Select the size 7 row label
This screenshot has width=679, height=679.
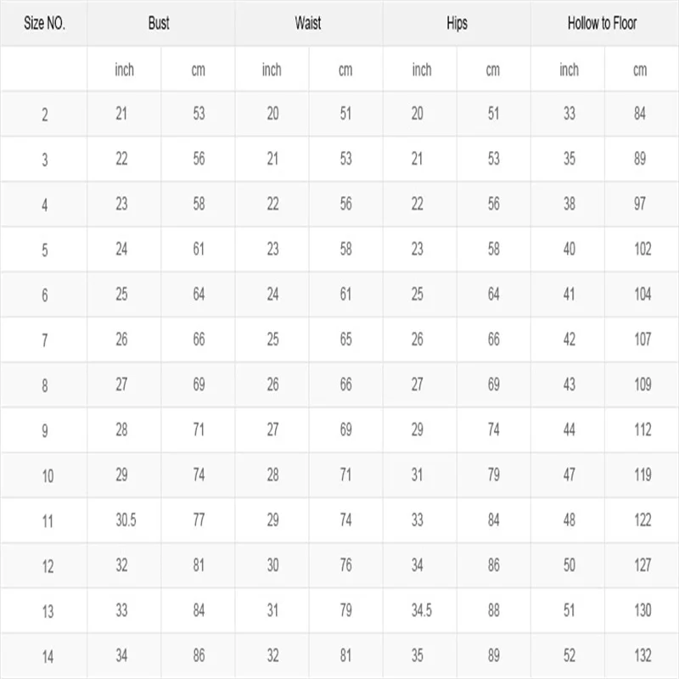click(45, 340)
